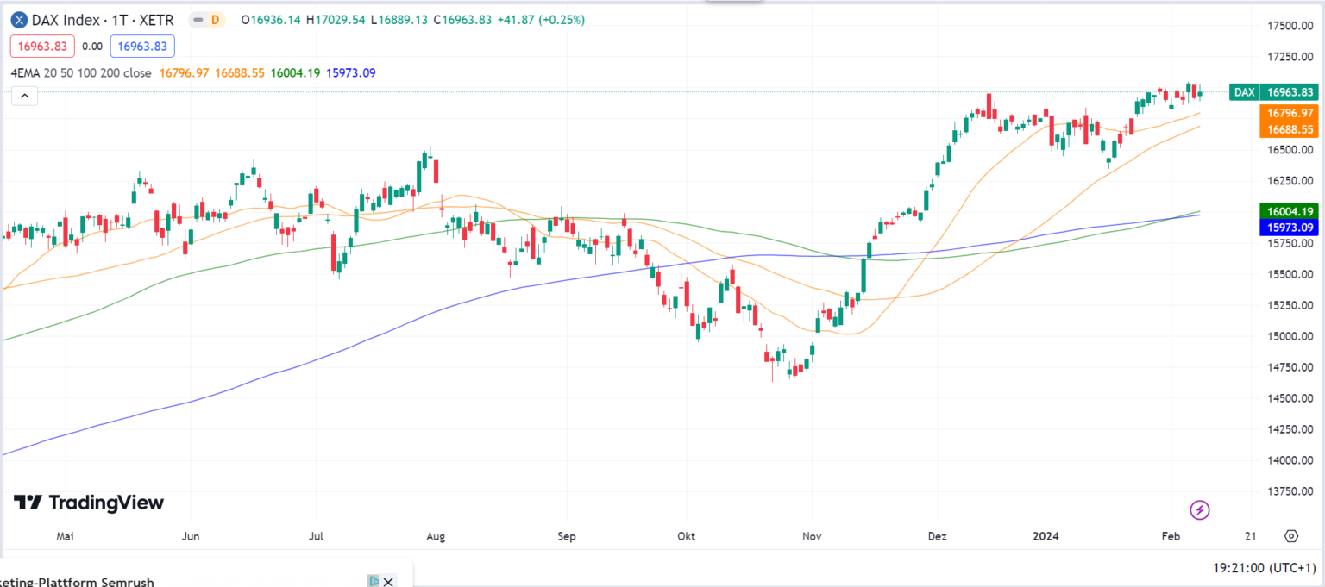The height and width of the screenshot is (587, 1325).
Task: Click the red sell price 16963.83 box
Action: (x=42, y=46)
